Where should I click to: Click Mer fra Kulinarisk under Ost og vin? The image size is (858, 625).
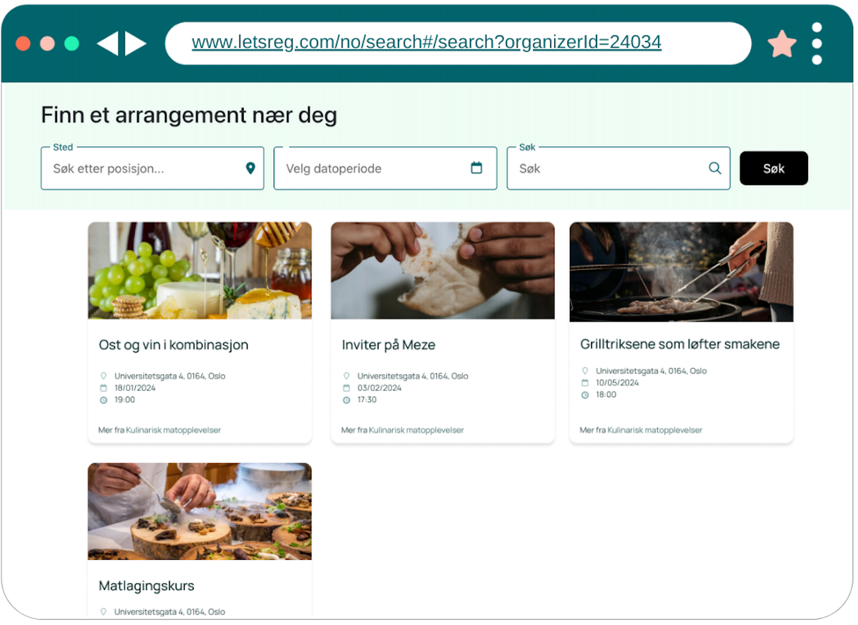click(x=160, y=430)
